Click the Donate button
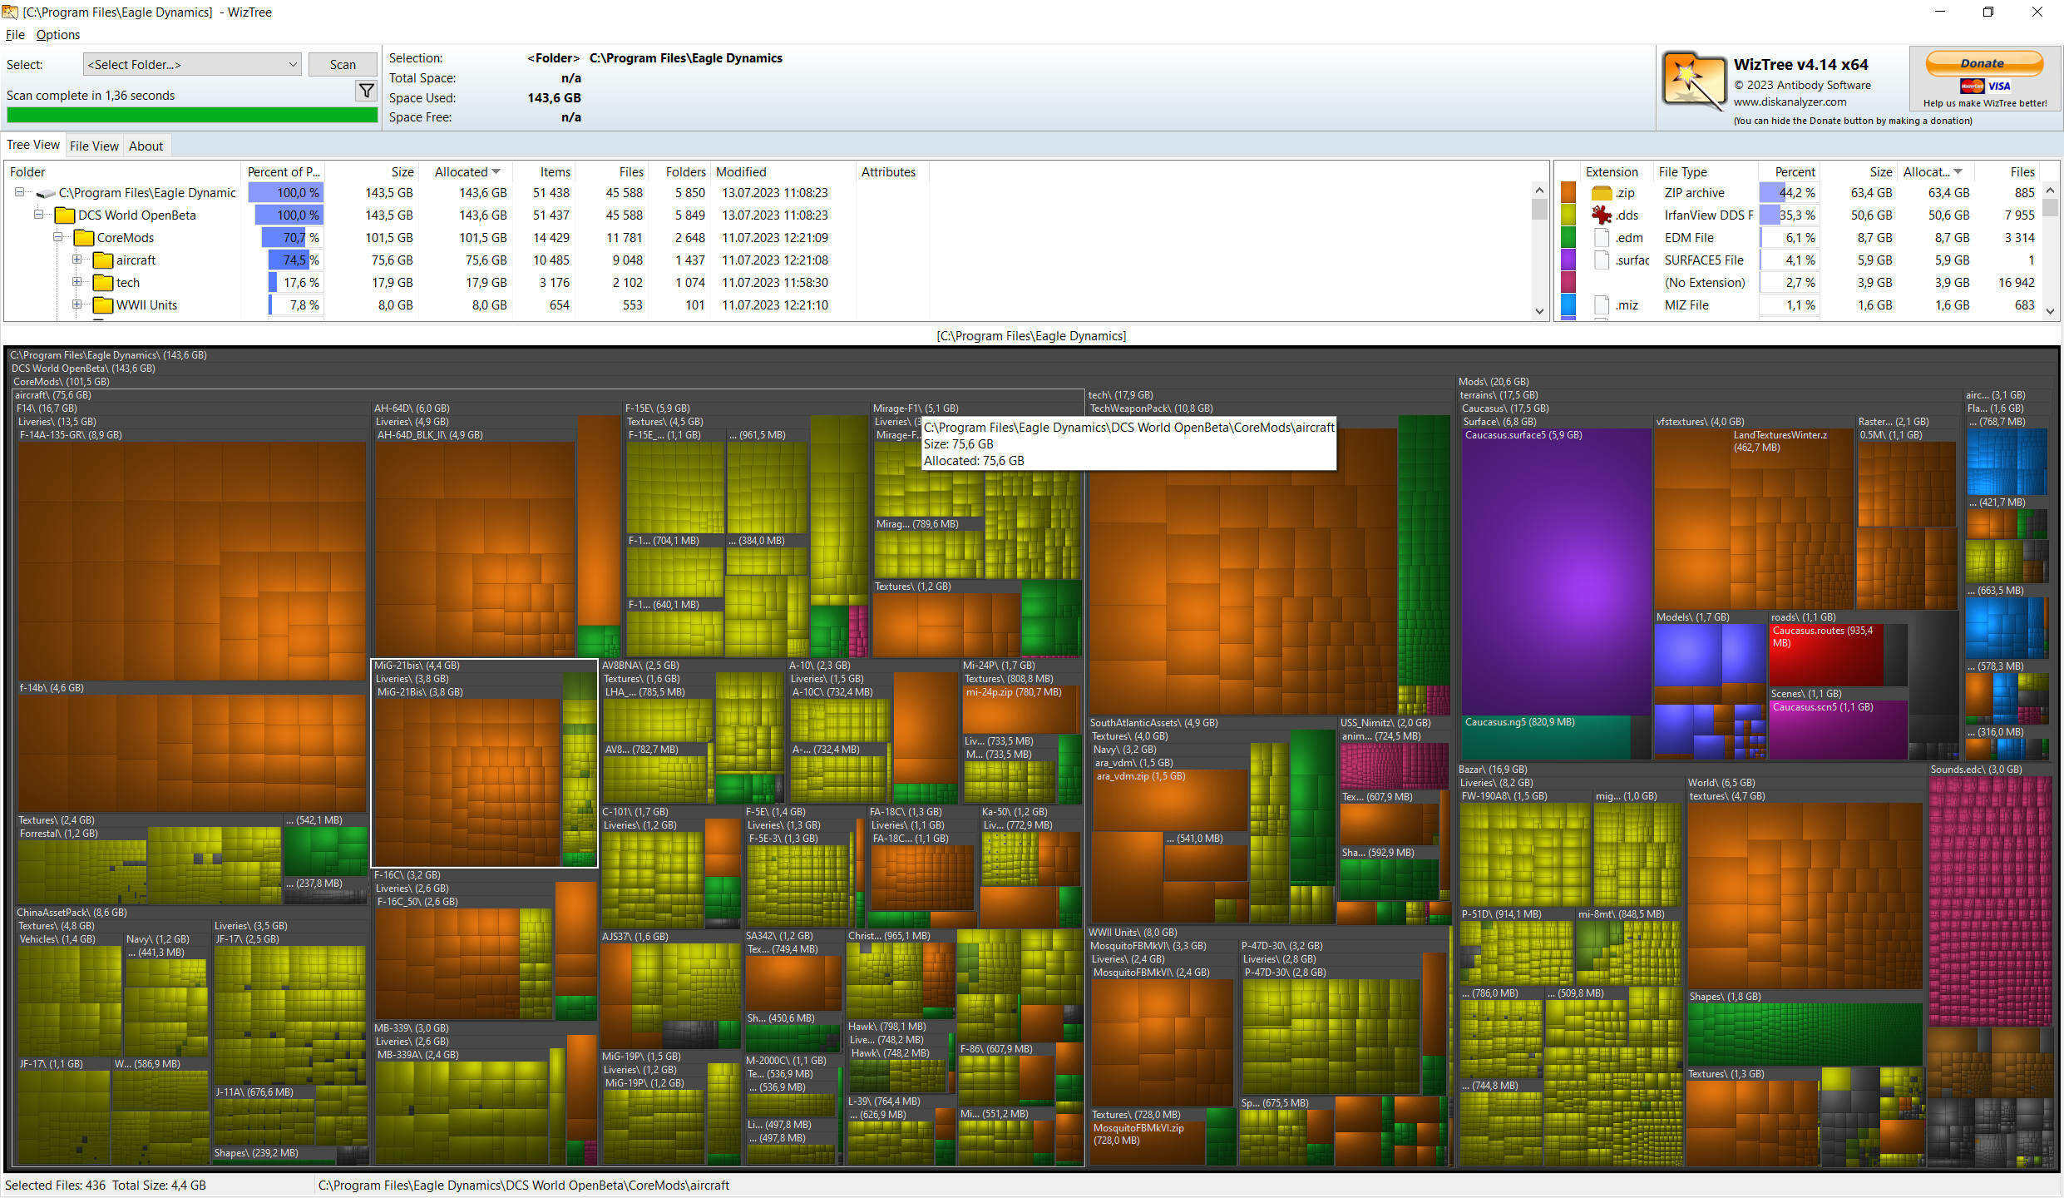2064x1198 pixels. pyautogui.click(x=1984, y=63)
